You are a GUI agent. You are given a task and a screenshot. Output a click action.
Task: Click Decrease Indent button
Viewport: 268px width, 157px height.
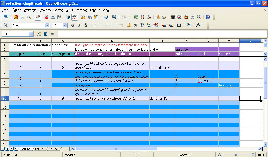click(164, 25)
